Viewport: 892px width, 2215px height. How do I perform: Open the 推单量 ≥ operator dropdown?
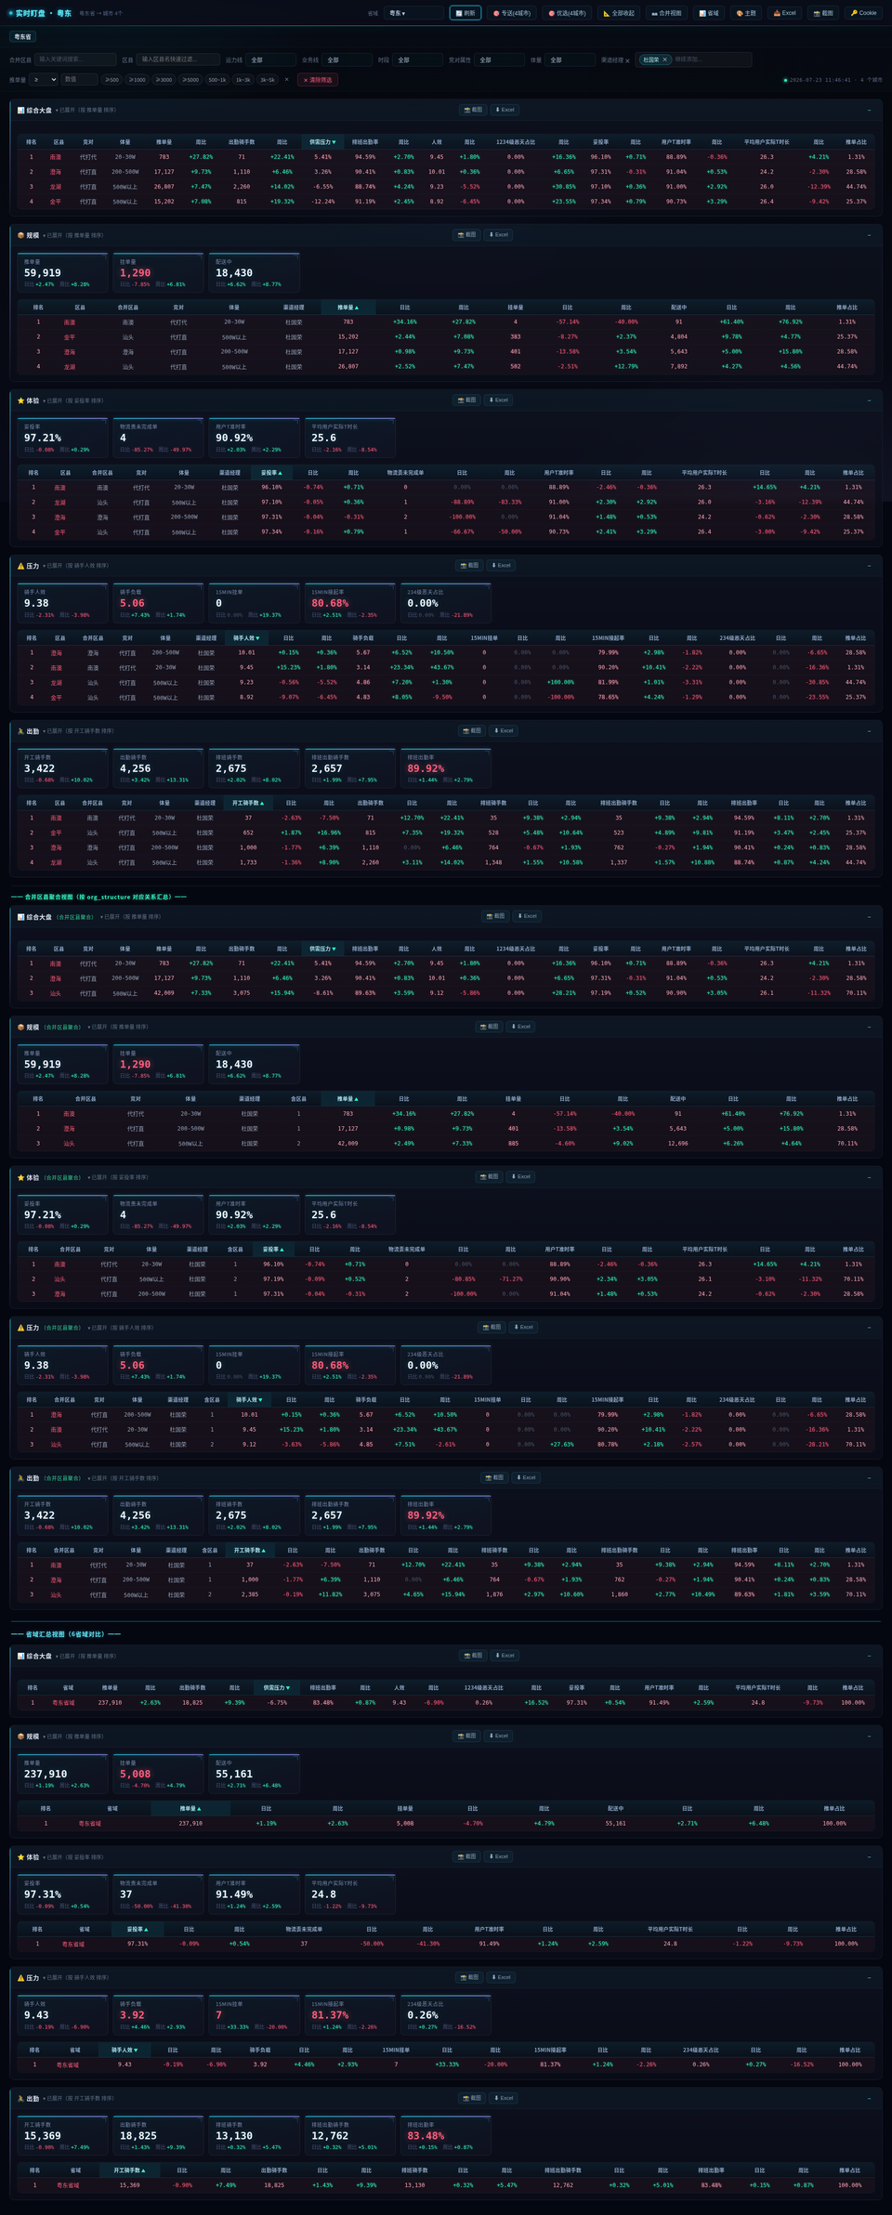[44, 80]
